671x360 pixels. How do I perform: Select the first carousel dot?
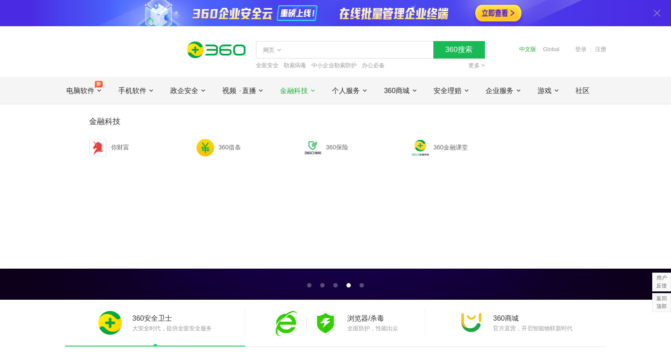(x=309, y=285)
